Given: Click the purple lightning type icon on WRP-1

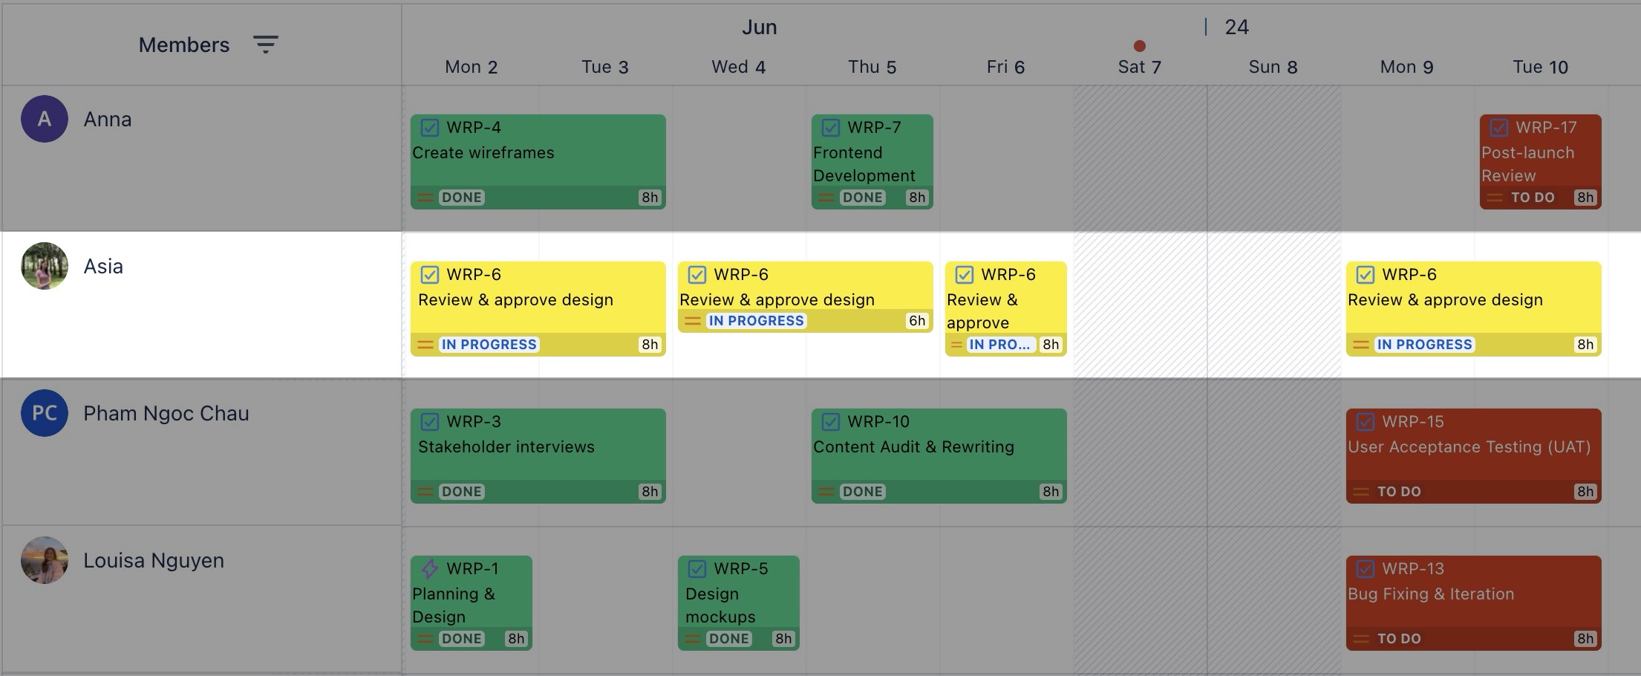Looking at the screenshot, I should pyautogui.click(x=428, y=568).
